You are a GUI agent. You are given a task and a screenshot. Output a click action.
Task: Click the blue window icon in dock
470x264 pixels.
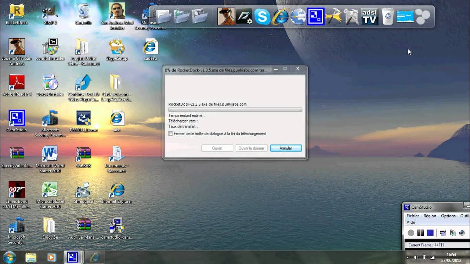pyautogui.click(x=405, y=17)
